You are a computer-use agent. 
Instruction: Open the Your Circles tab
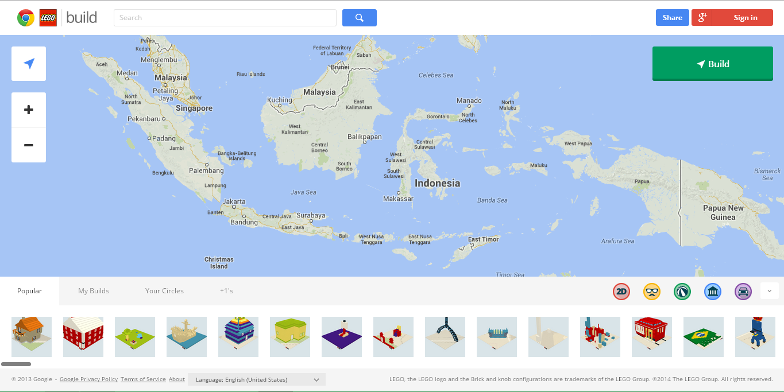click(164, 291)
